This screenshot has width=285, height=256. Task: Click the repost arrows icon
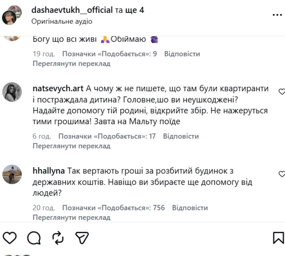pyautogui.click(x=57, y=238)
